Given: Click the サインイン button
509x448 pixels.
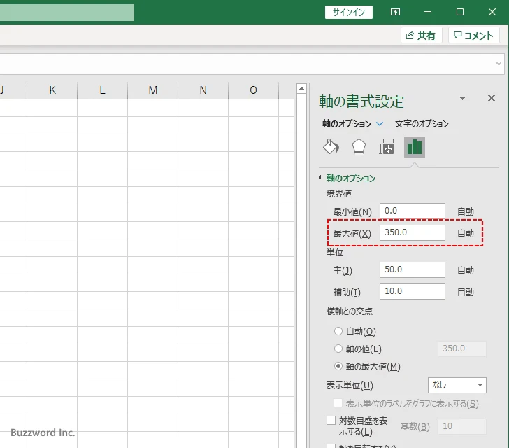Looking at the screenshot, I should 349,12.
